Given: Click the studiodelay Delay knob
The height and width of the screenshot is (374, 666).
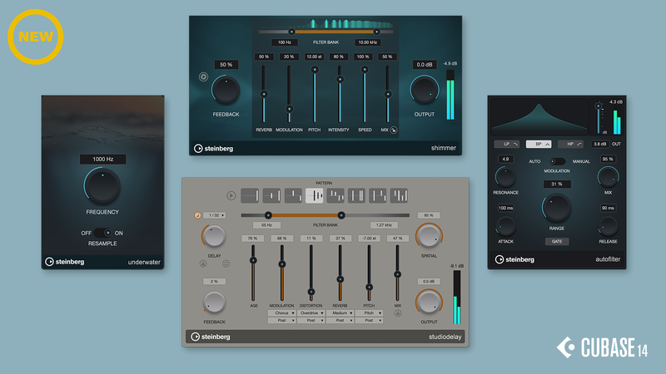Looking at the screenshot, I should (214, 236).
